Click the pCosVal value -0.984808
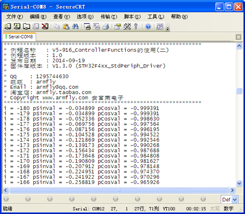This screenshot has height=214, width=245. pos(145,156)
